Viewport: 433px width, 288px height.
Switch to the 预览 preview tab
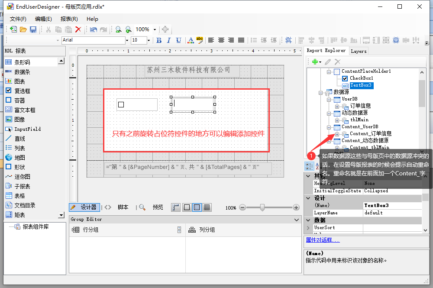click(x=158, y=207)
